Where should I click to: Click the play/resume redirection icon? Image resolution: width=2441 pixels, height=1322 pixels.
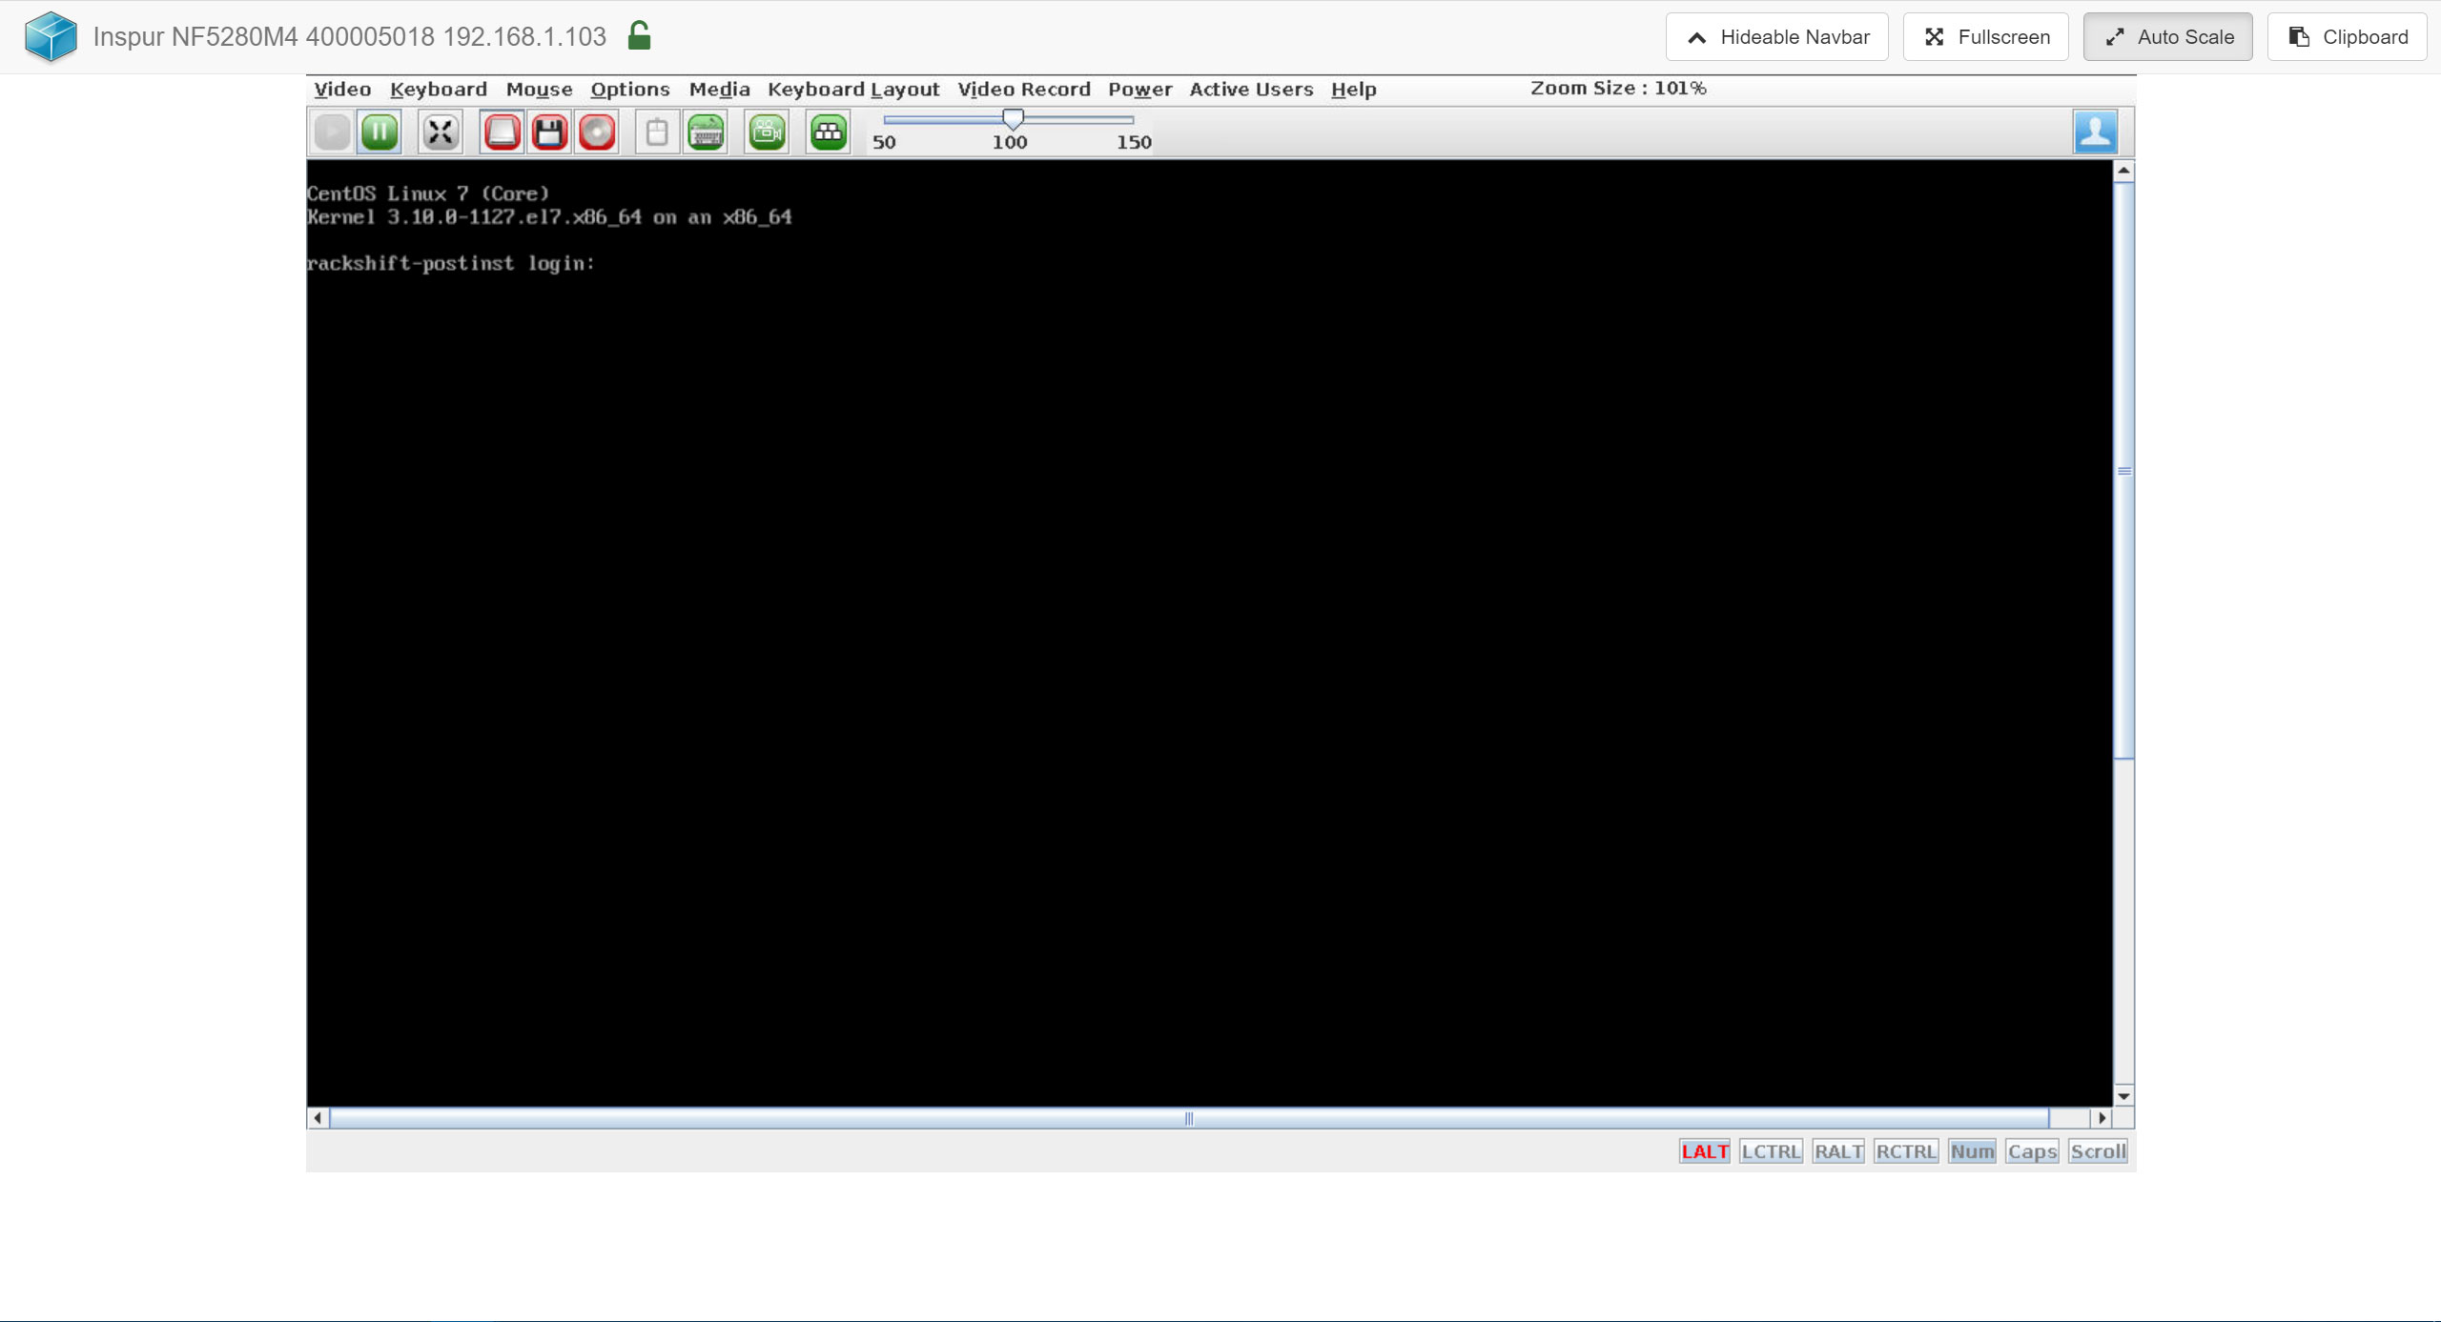(x=332, y=132)
